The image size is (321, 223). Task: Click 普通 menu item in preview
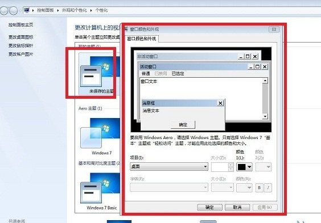(x=146, y=73)
